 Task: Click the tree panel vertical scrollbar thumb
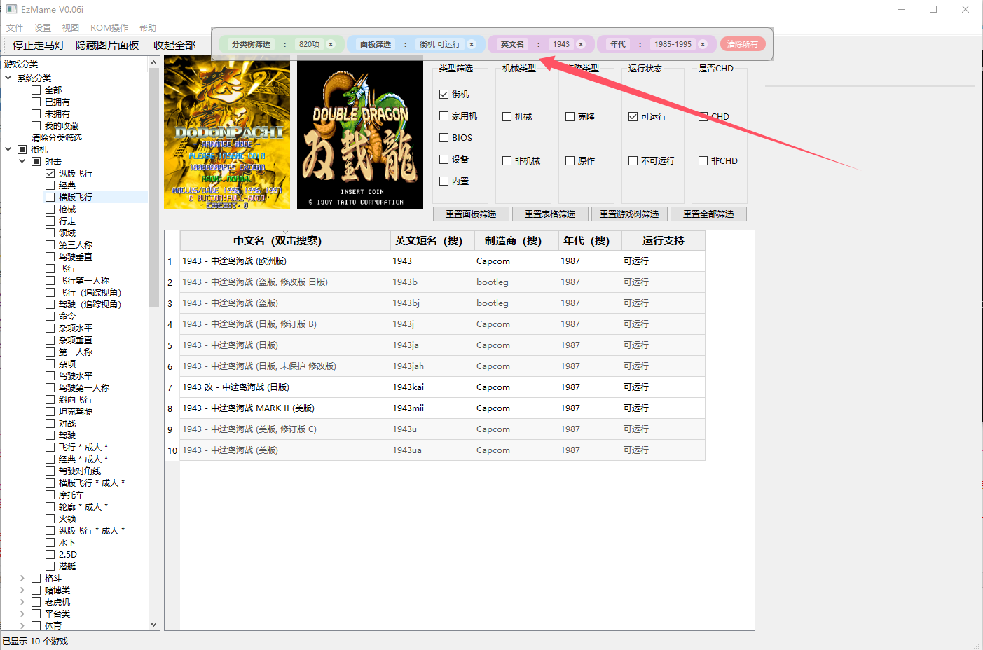(x=153, y=187)
